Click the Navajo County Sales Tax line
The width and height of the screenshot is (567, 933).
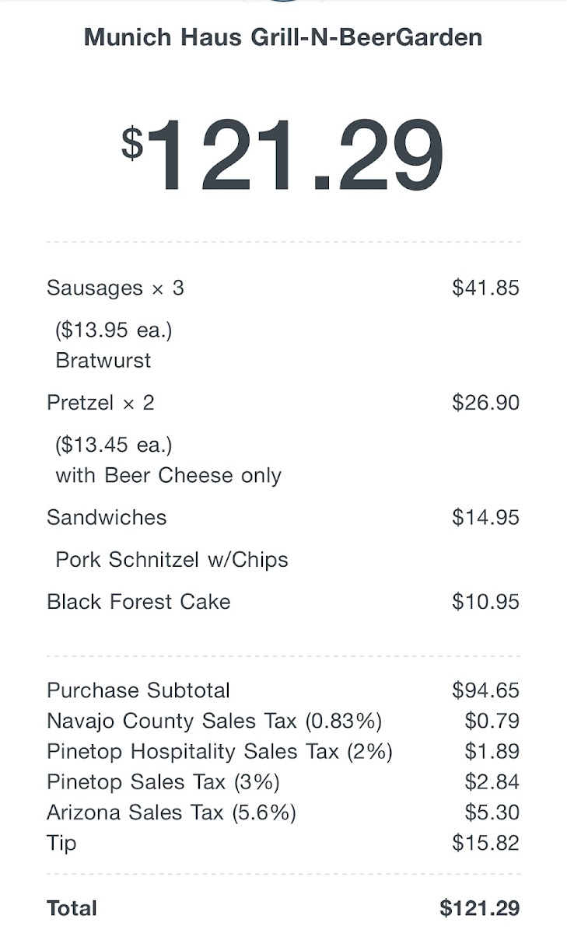pos(214,721)
